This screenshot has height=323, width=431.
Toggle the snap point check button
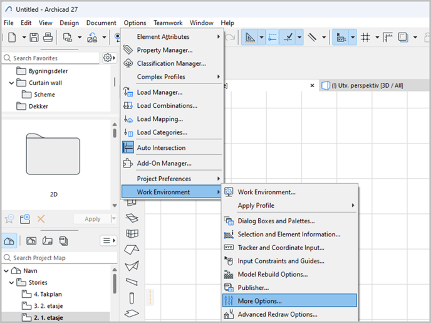point(288,37)
